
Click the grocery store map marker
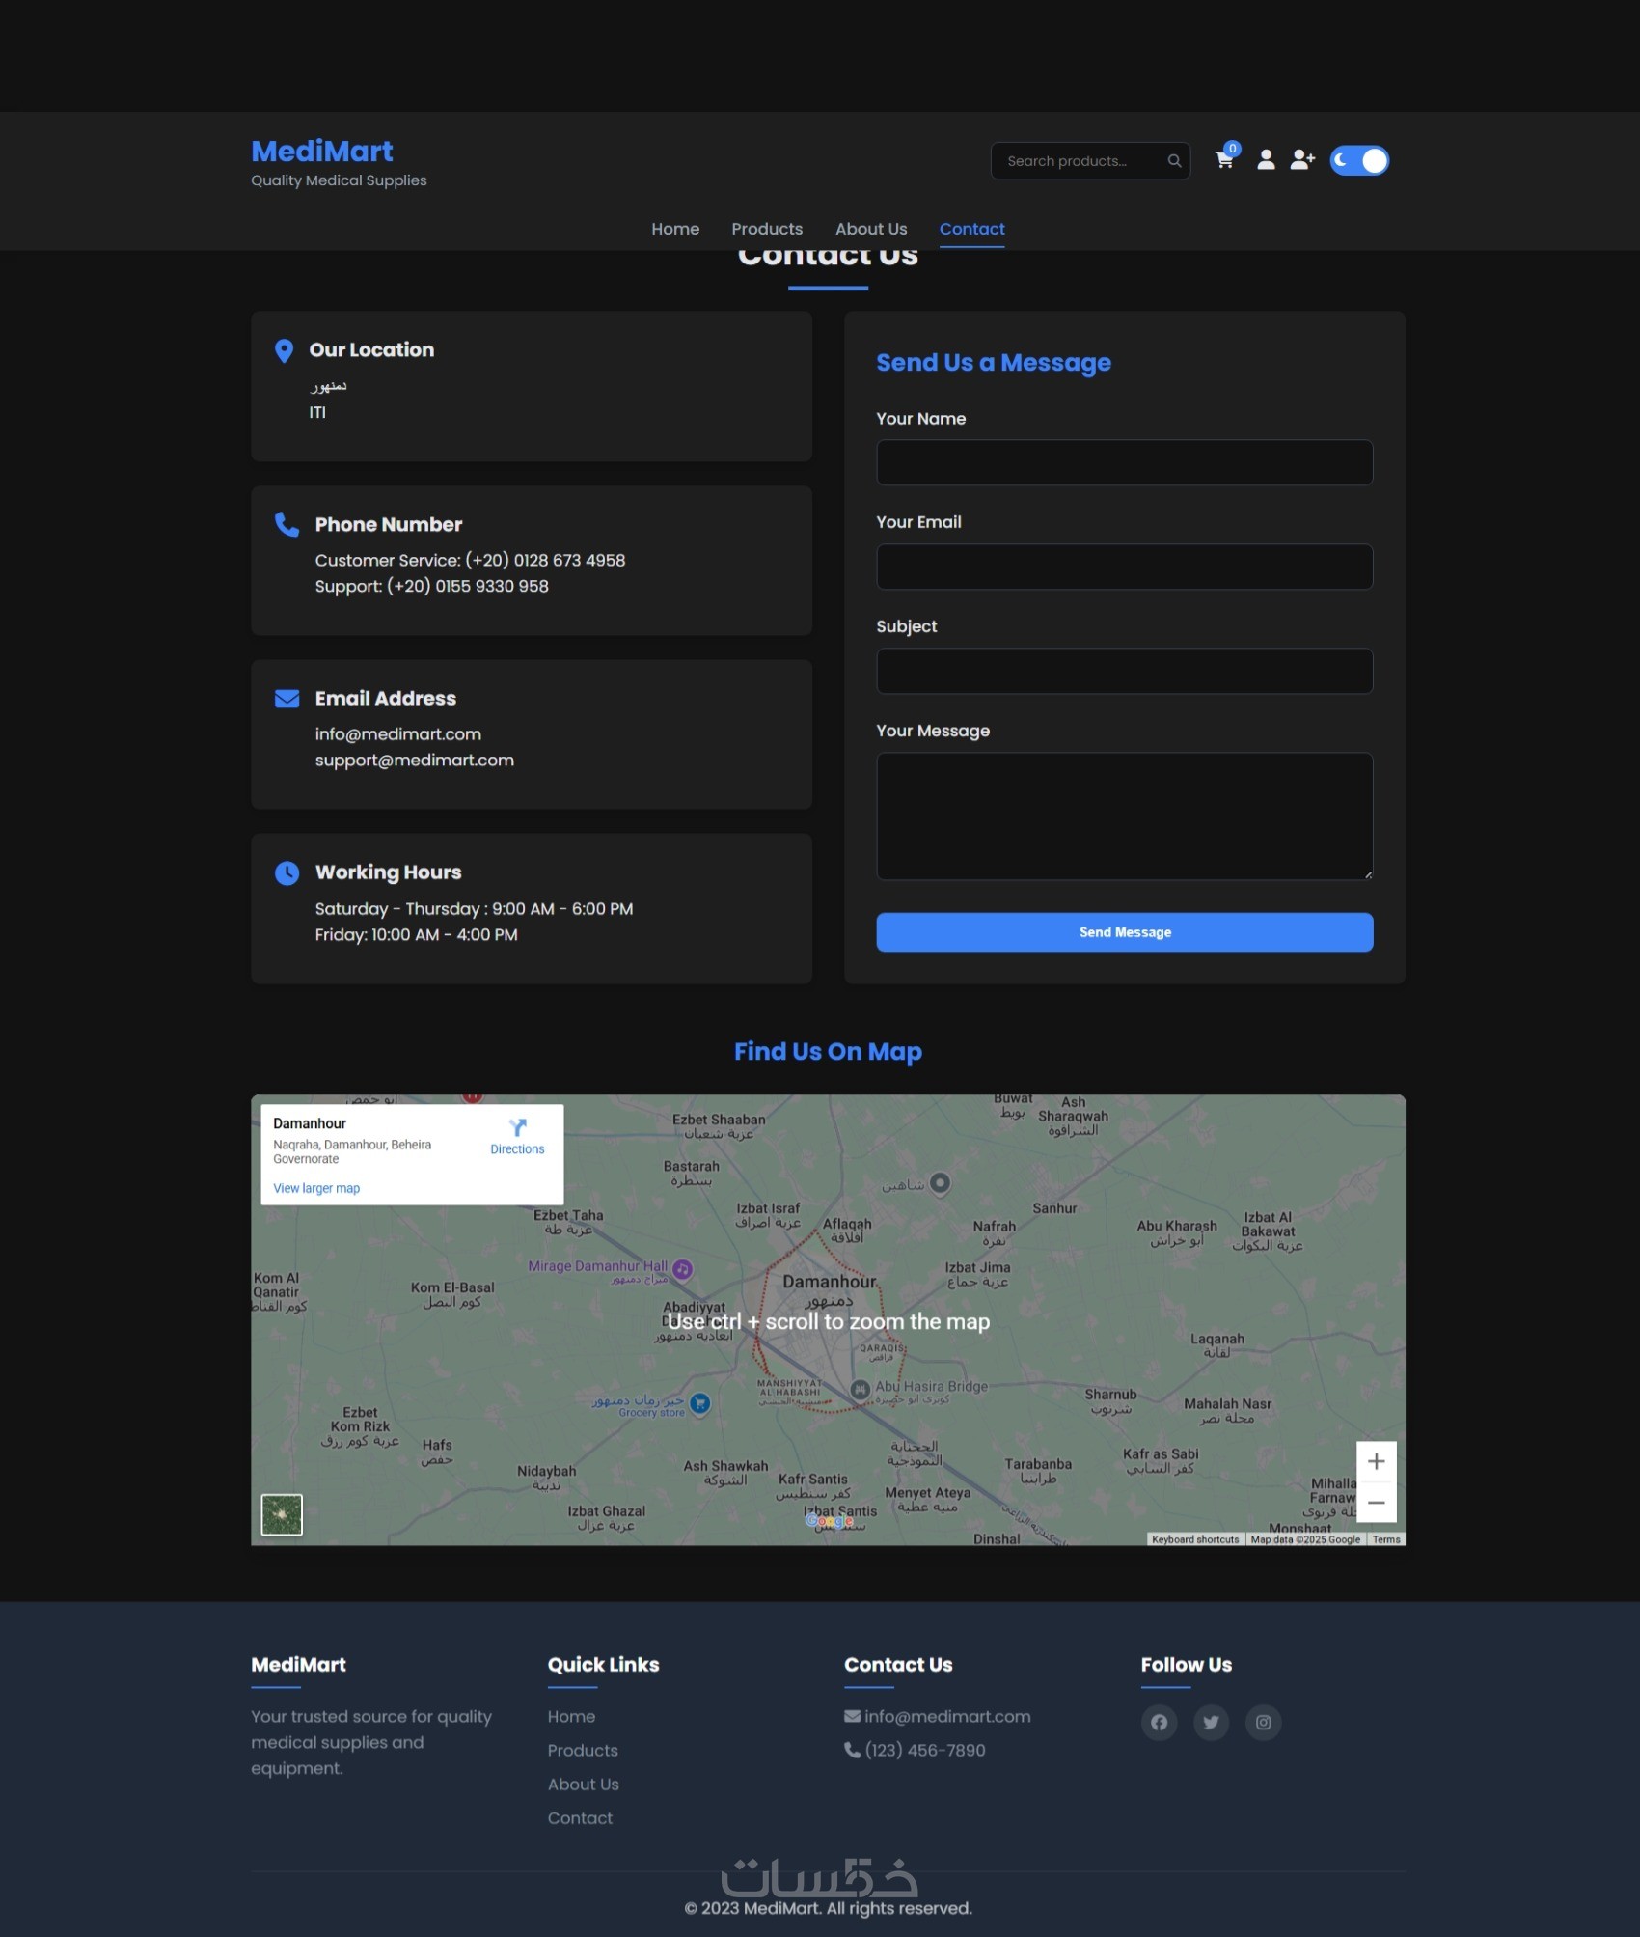700,1403
